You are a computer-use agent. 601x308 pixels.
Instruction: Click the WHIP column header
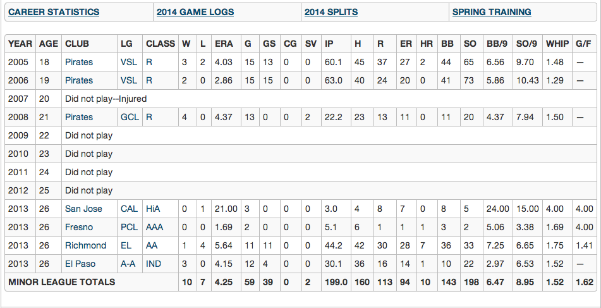(x=557, y=44)
